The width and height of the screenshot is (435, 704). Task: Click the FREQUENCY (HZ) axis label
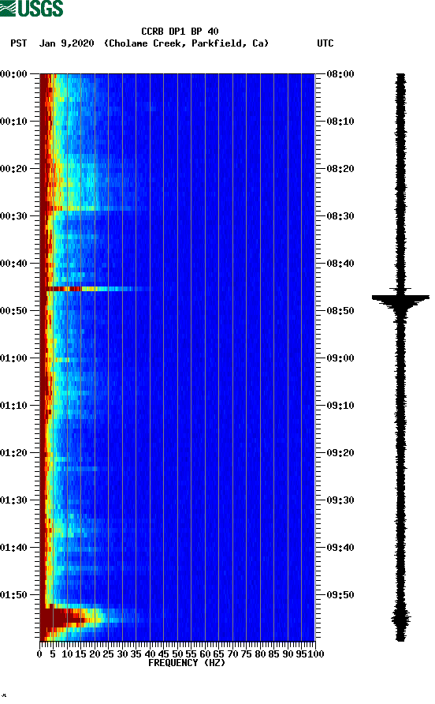tap(187, 663)
